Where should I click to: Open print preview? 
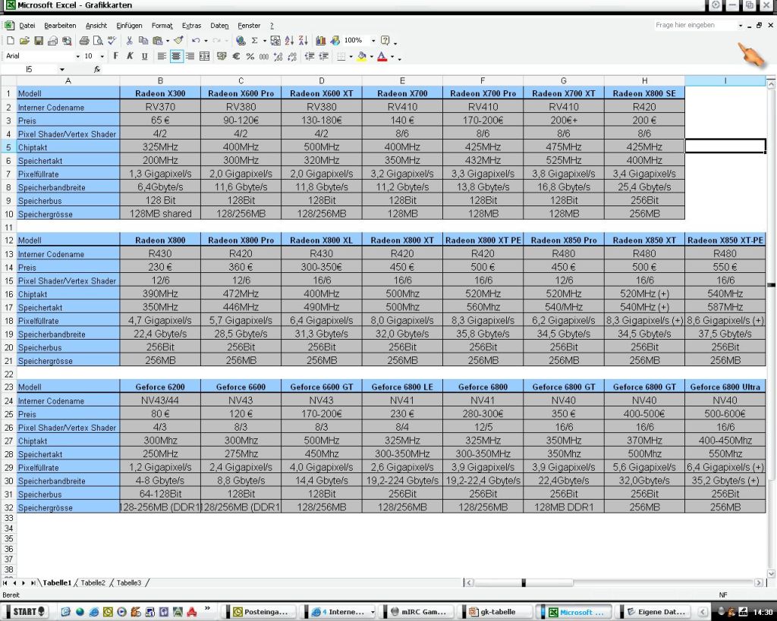(98, 41)
